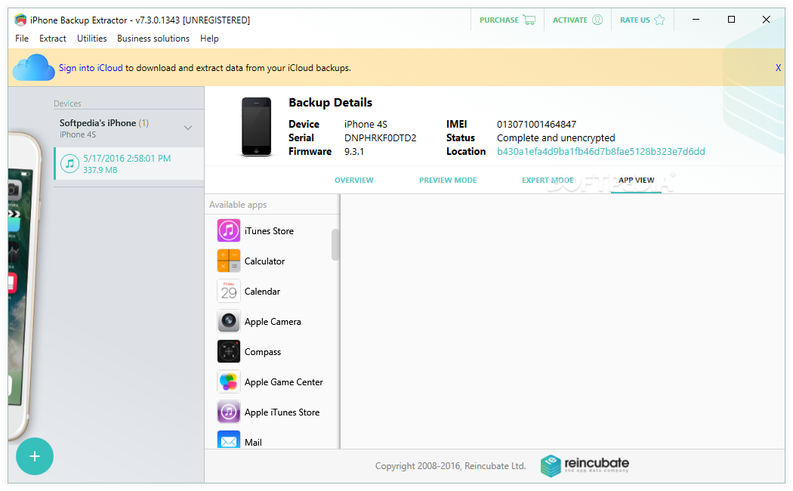The width and height of the screenshot is (793, 491).
Task: Click the Backup Details heading
Action: pos(330,102)
